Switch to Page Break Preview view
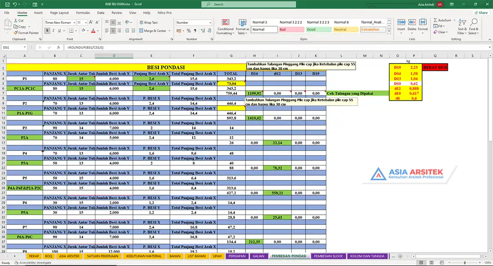 [x=442, y=262]
